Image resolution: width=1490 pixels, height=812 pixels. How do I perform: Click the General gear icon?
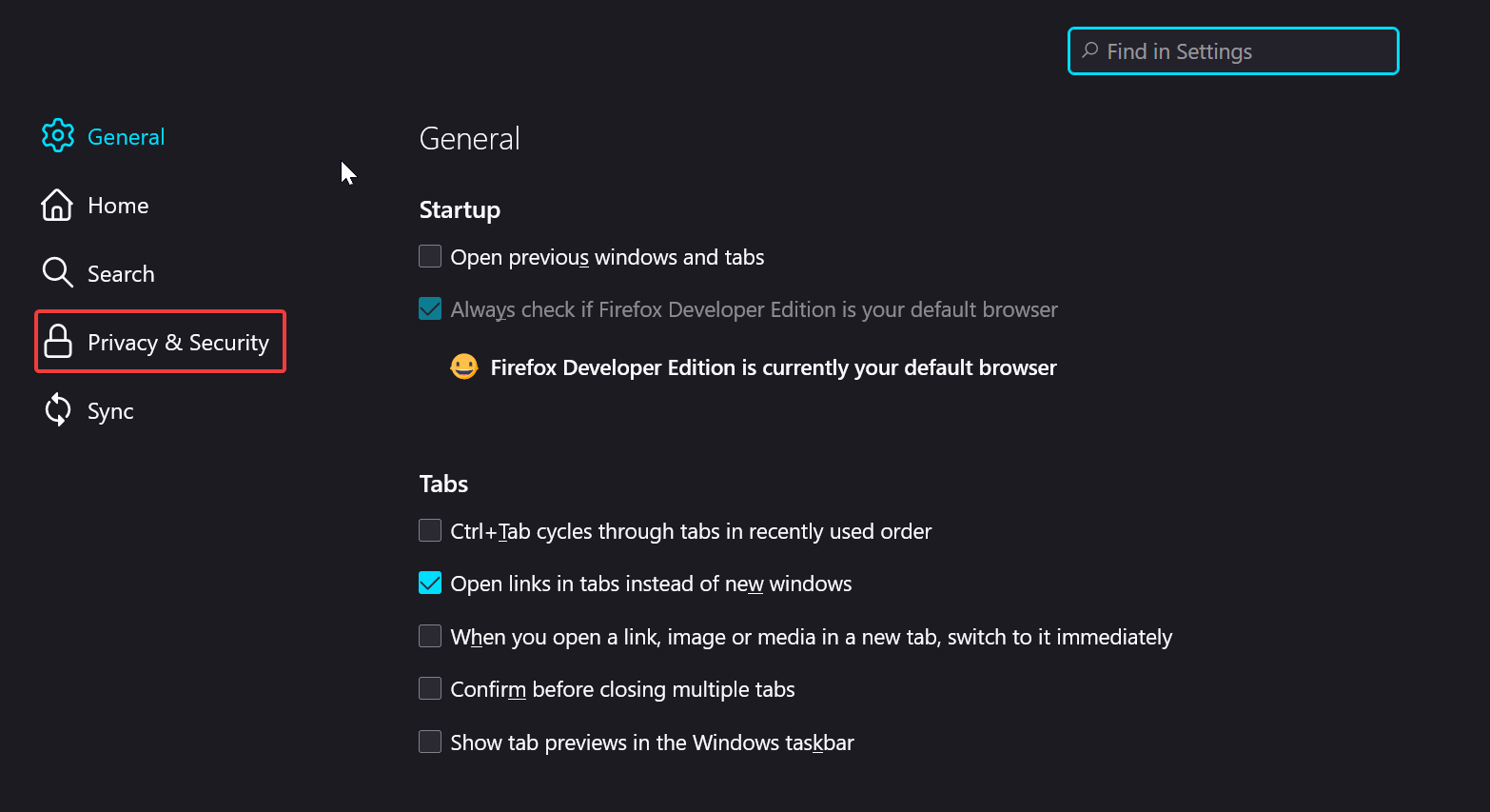pyautogui.click(x=58, y=136)
